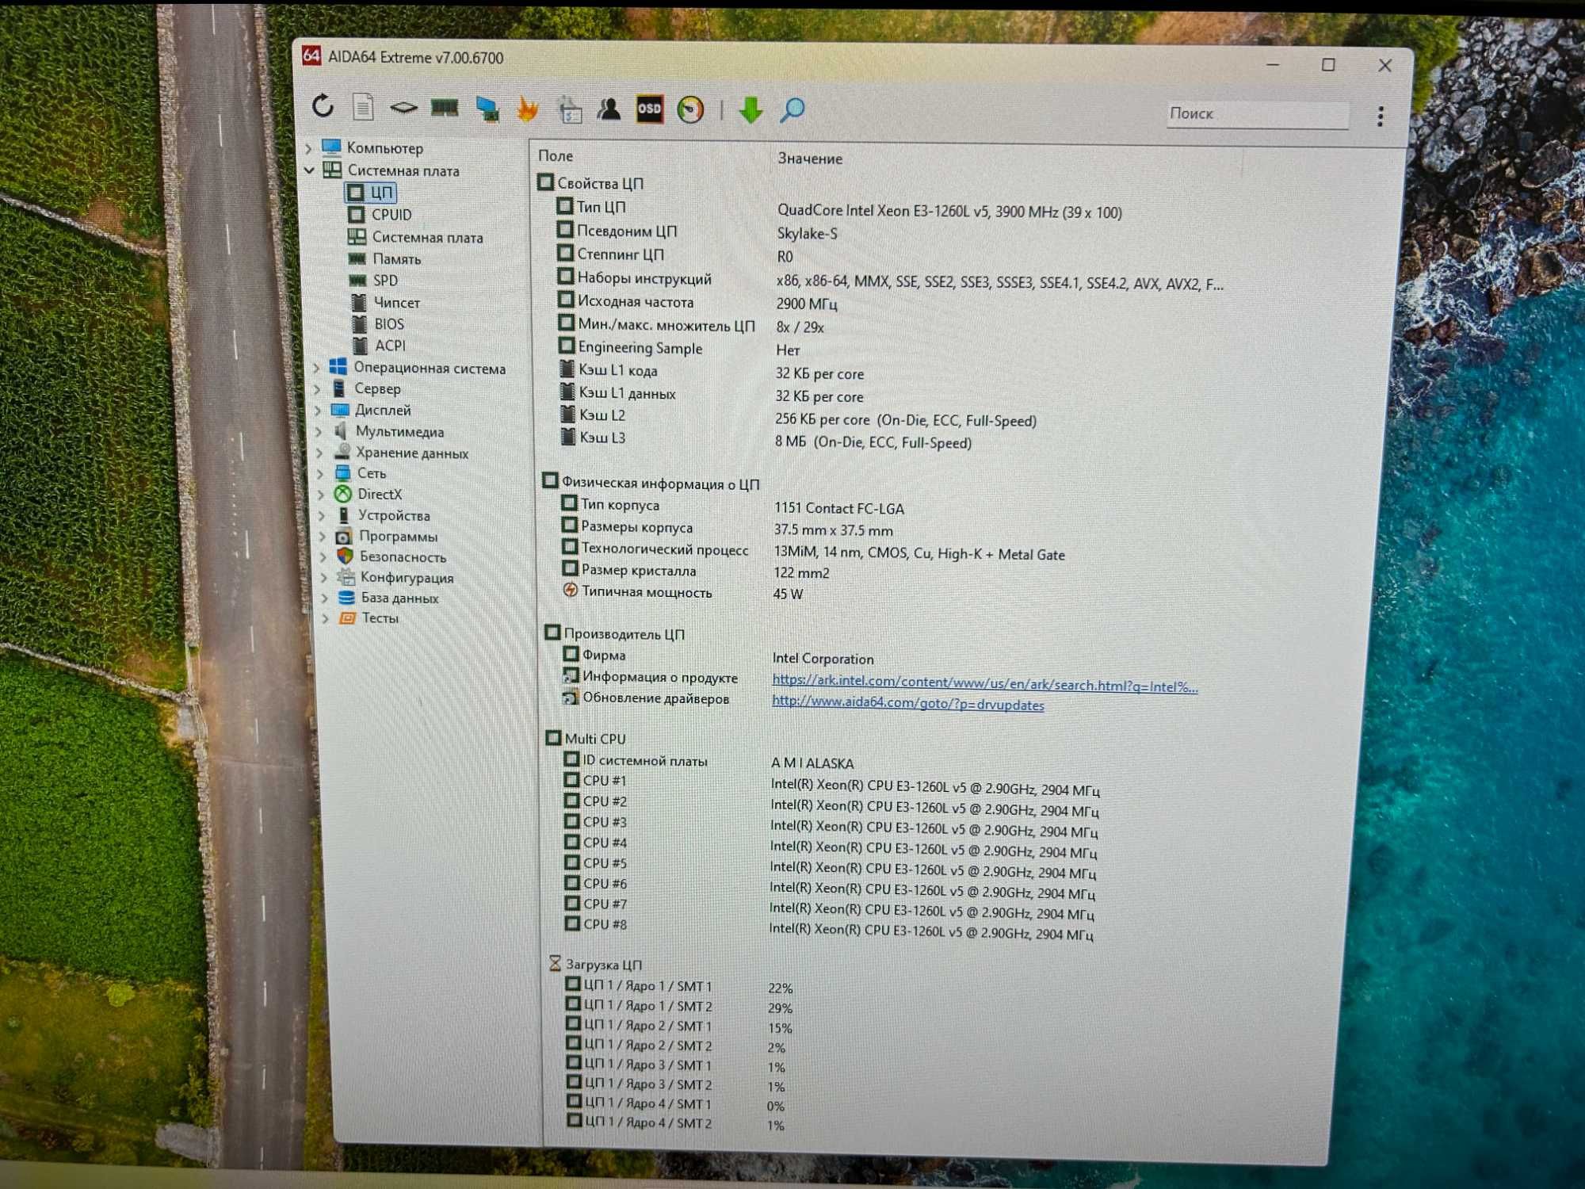Image resolution: width=1585 pixels, height=1189 pixels.
Task: Open the gauge benchmark icon
Action: 690,109
